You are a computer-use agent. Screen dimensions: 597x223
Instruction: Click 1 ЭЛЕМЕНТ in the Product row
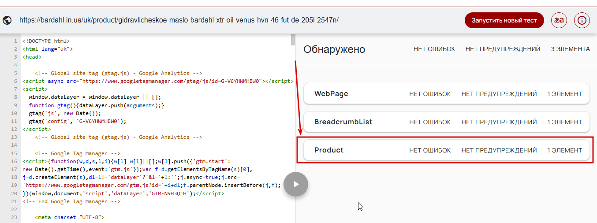(565, 150)
